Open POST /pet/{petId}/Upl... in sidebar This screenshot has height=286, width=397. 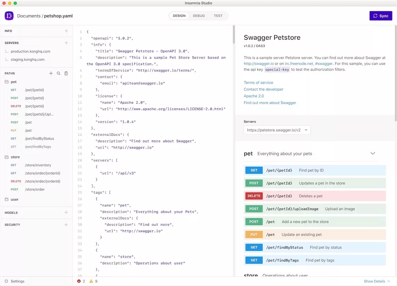tap(37, 114)
